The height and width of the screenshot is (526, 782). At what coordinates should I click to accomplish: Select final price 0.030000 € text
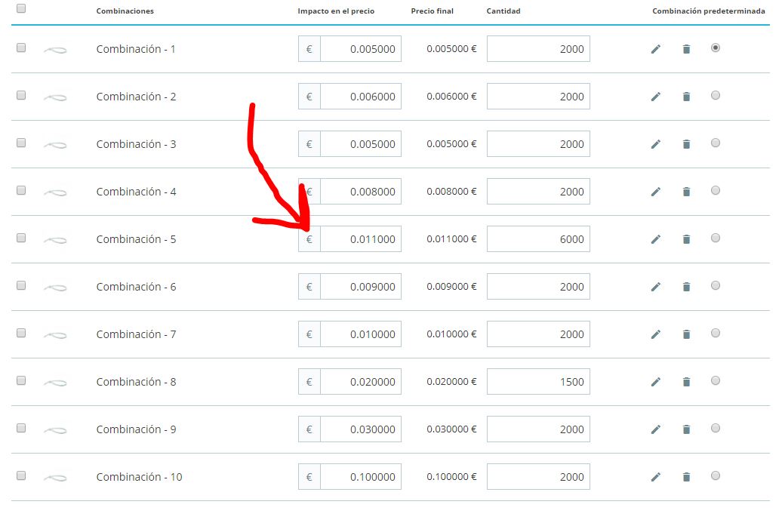tap(451, 429)
